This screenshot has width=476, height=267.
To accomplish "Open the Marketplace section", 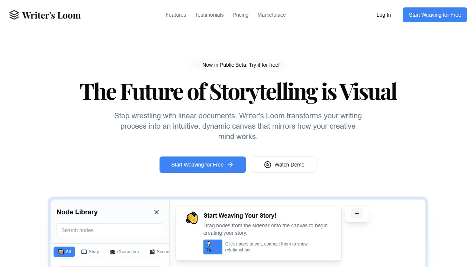I will tap(271, 15).
